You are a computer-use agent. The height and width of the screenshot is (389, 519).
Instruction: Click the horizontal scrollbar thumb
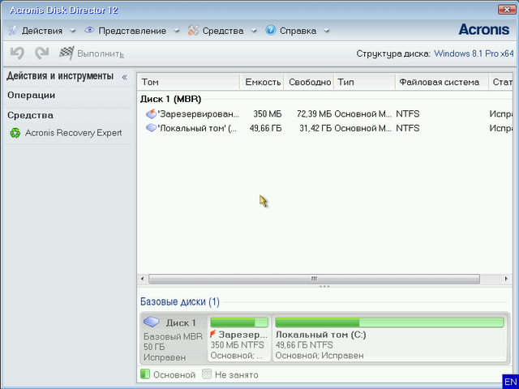314,279
